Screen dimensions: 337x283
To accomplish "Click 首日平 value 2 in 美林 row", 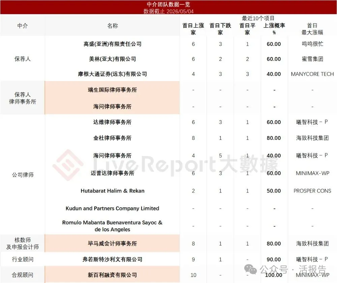I will (x=247, y=59).
